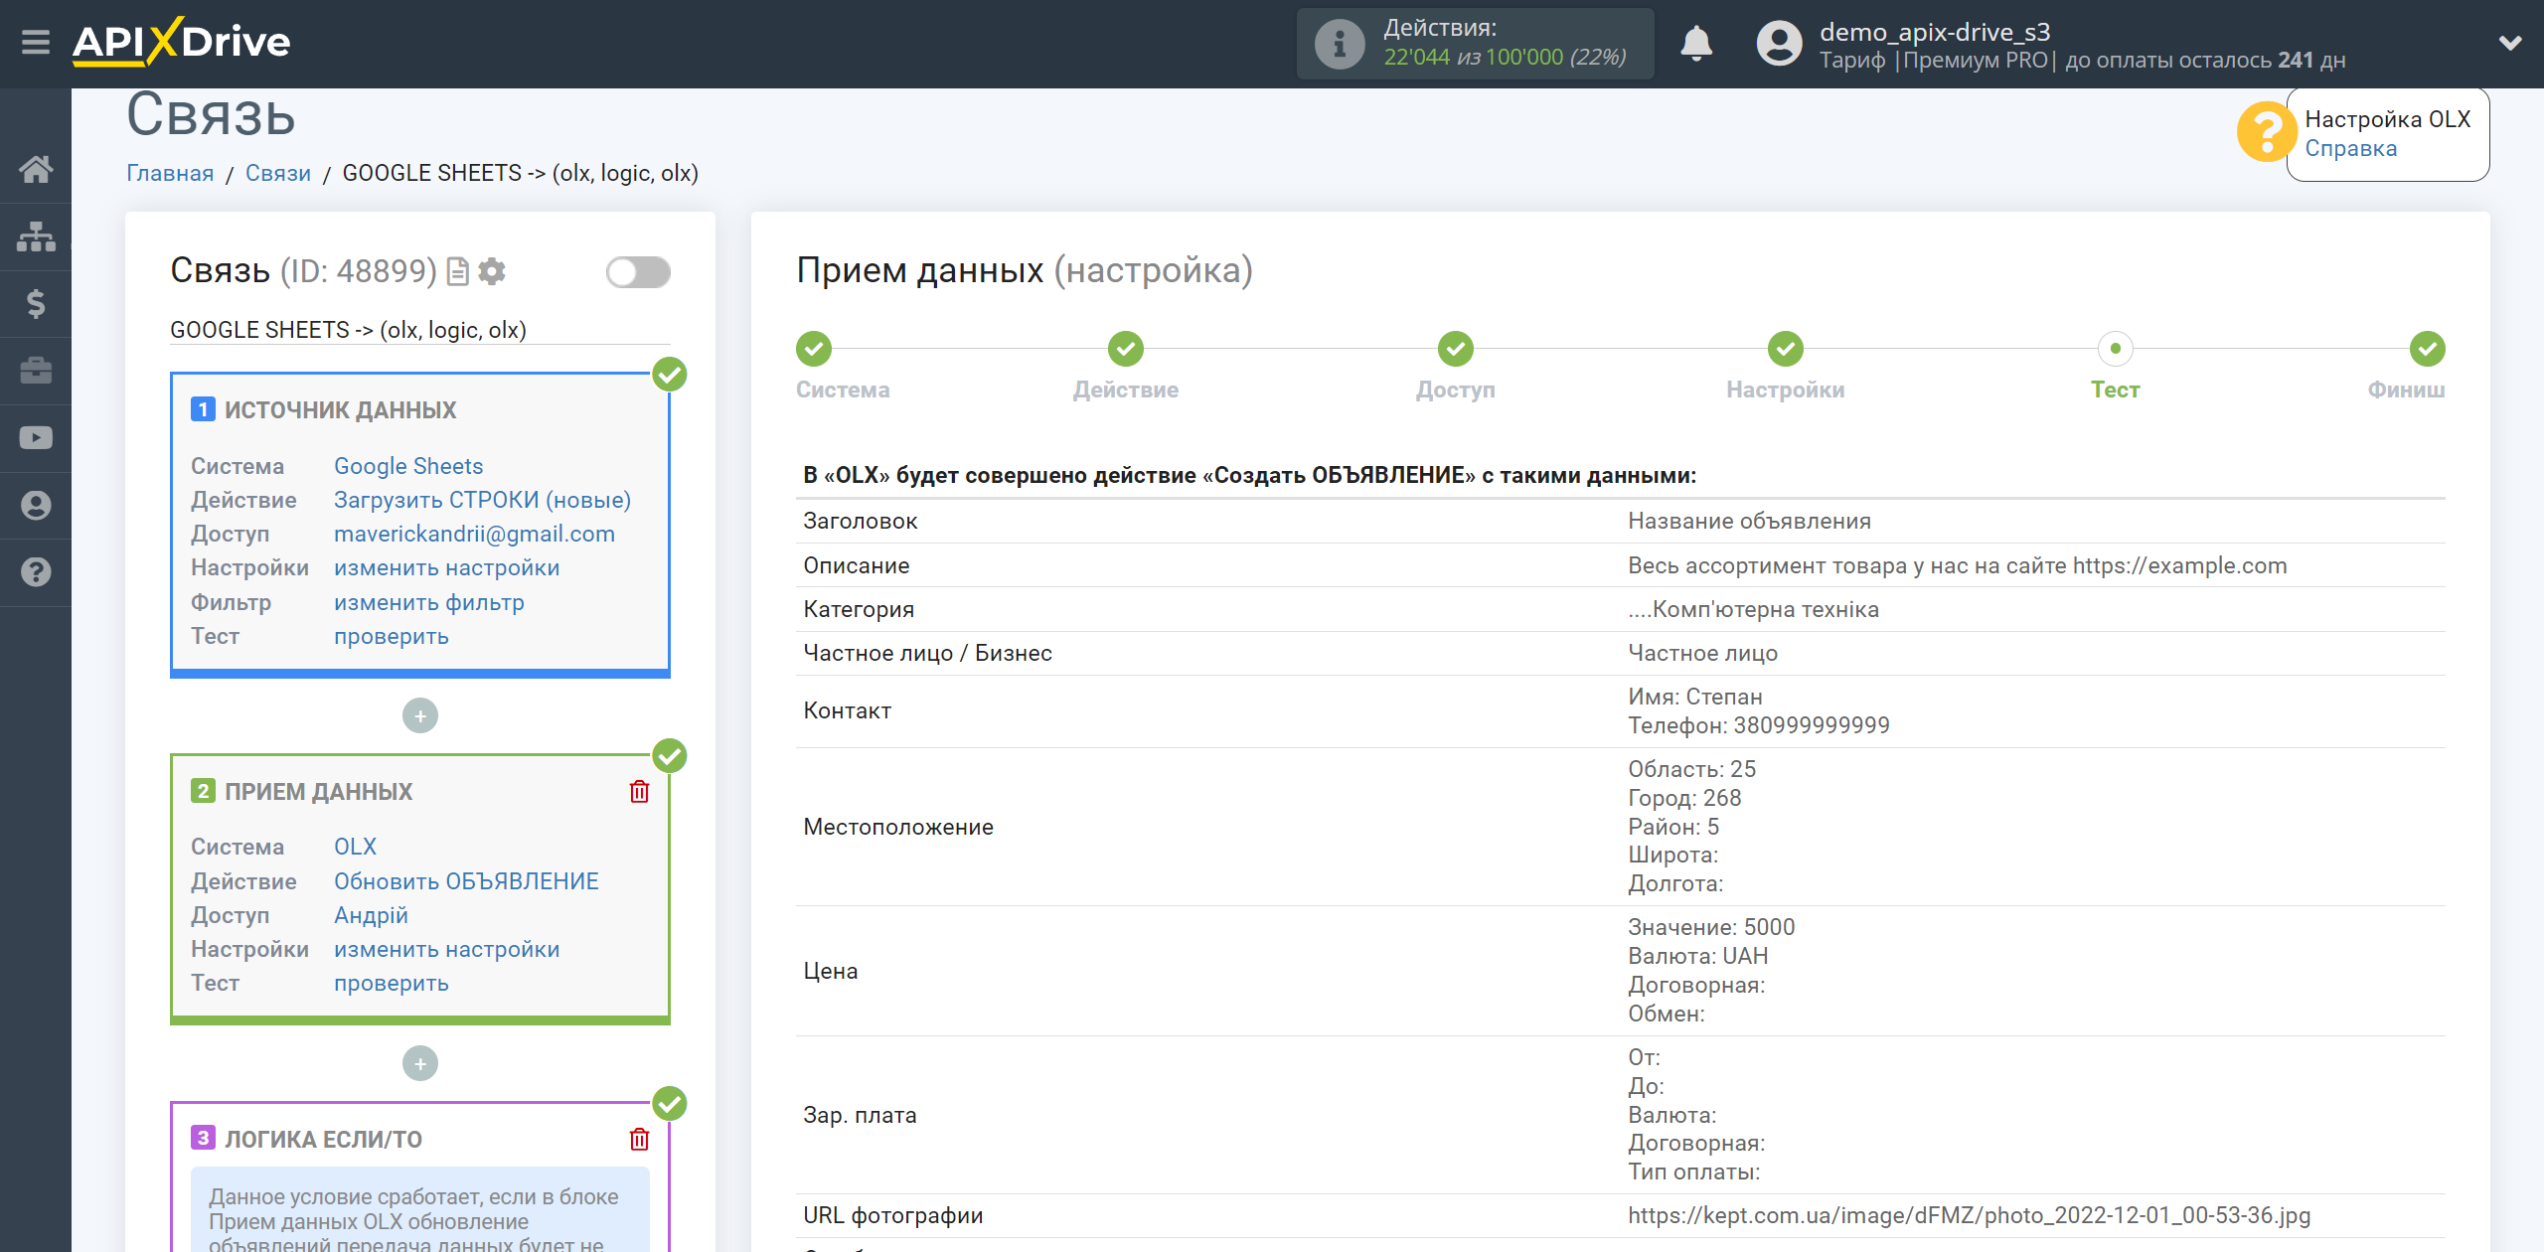Click maverickandrii@gmail.com access link
This screenshot has width=2544, height=1252.
(x=474, y=534)
